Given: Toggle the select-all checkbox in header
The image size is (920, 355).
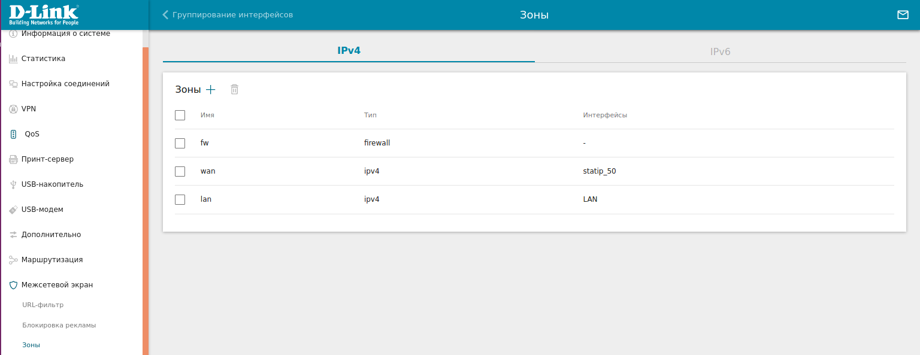Looking at the screenshot, I should tap(180, 115).
